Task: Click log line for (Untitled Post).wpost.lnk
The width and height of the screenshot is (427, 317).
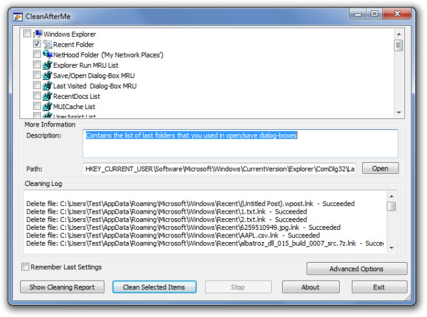Action: [x=190, y=203]
